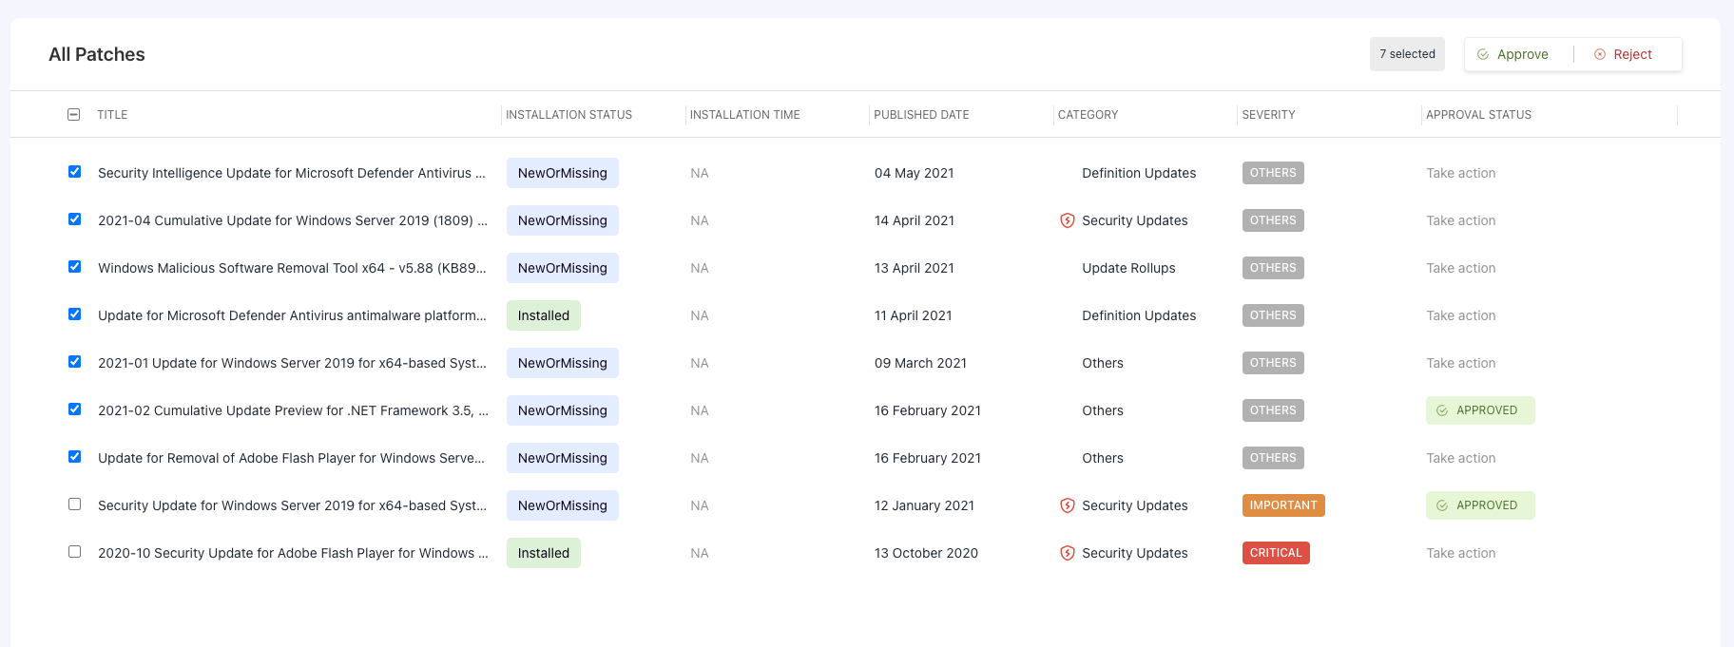
Task: Click the IMPORTANT severity badge
Action: coord(1283,505)
